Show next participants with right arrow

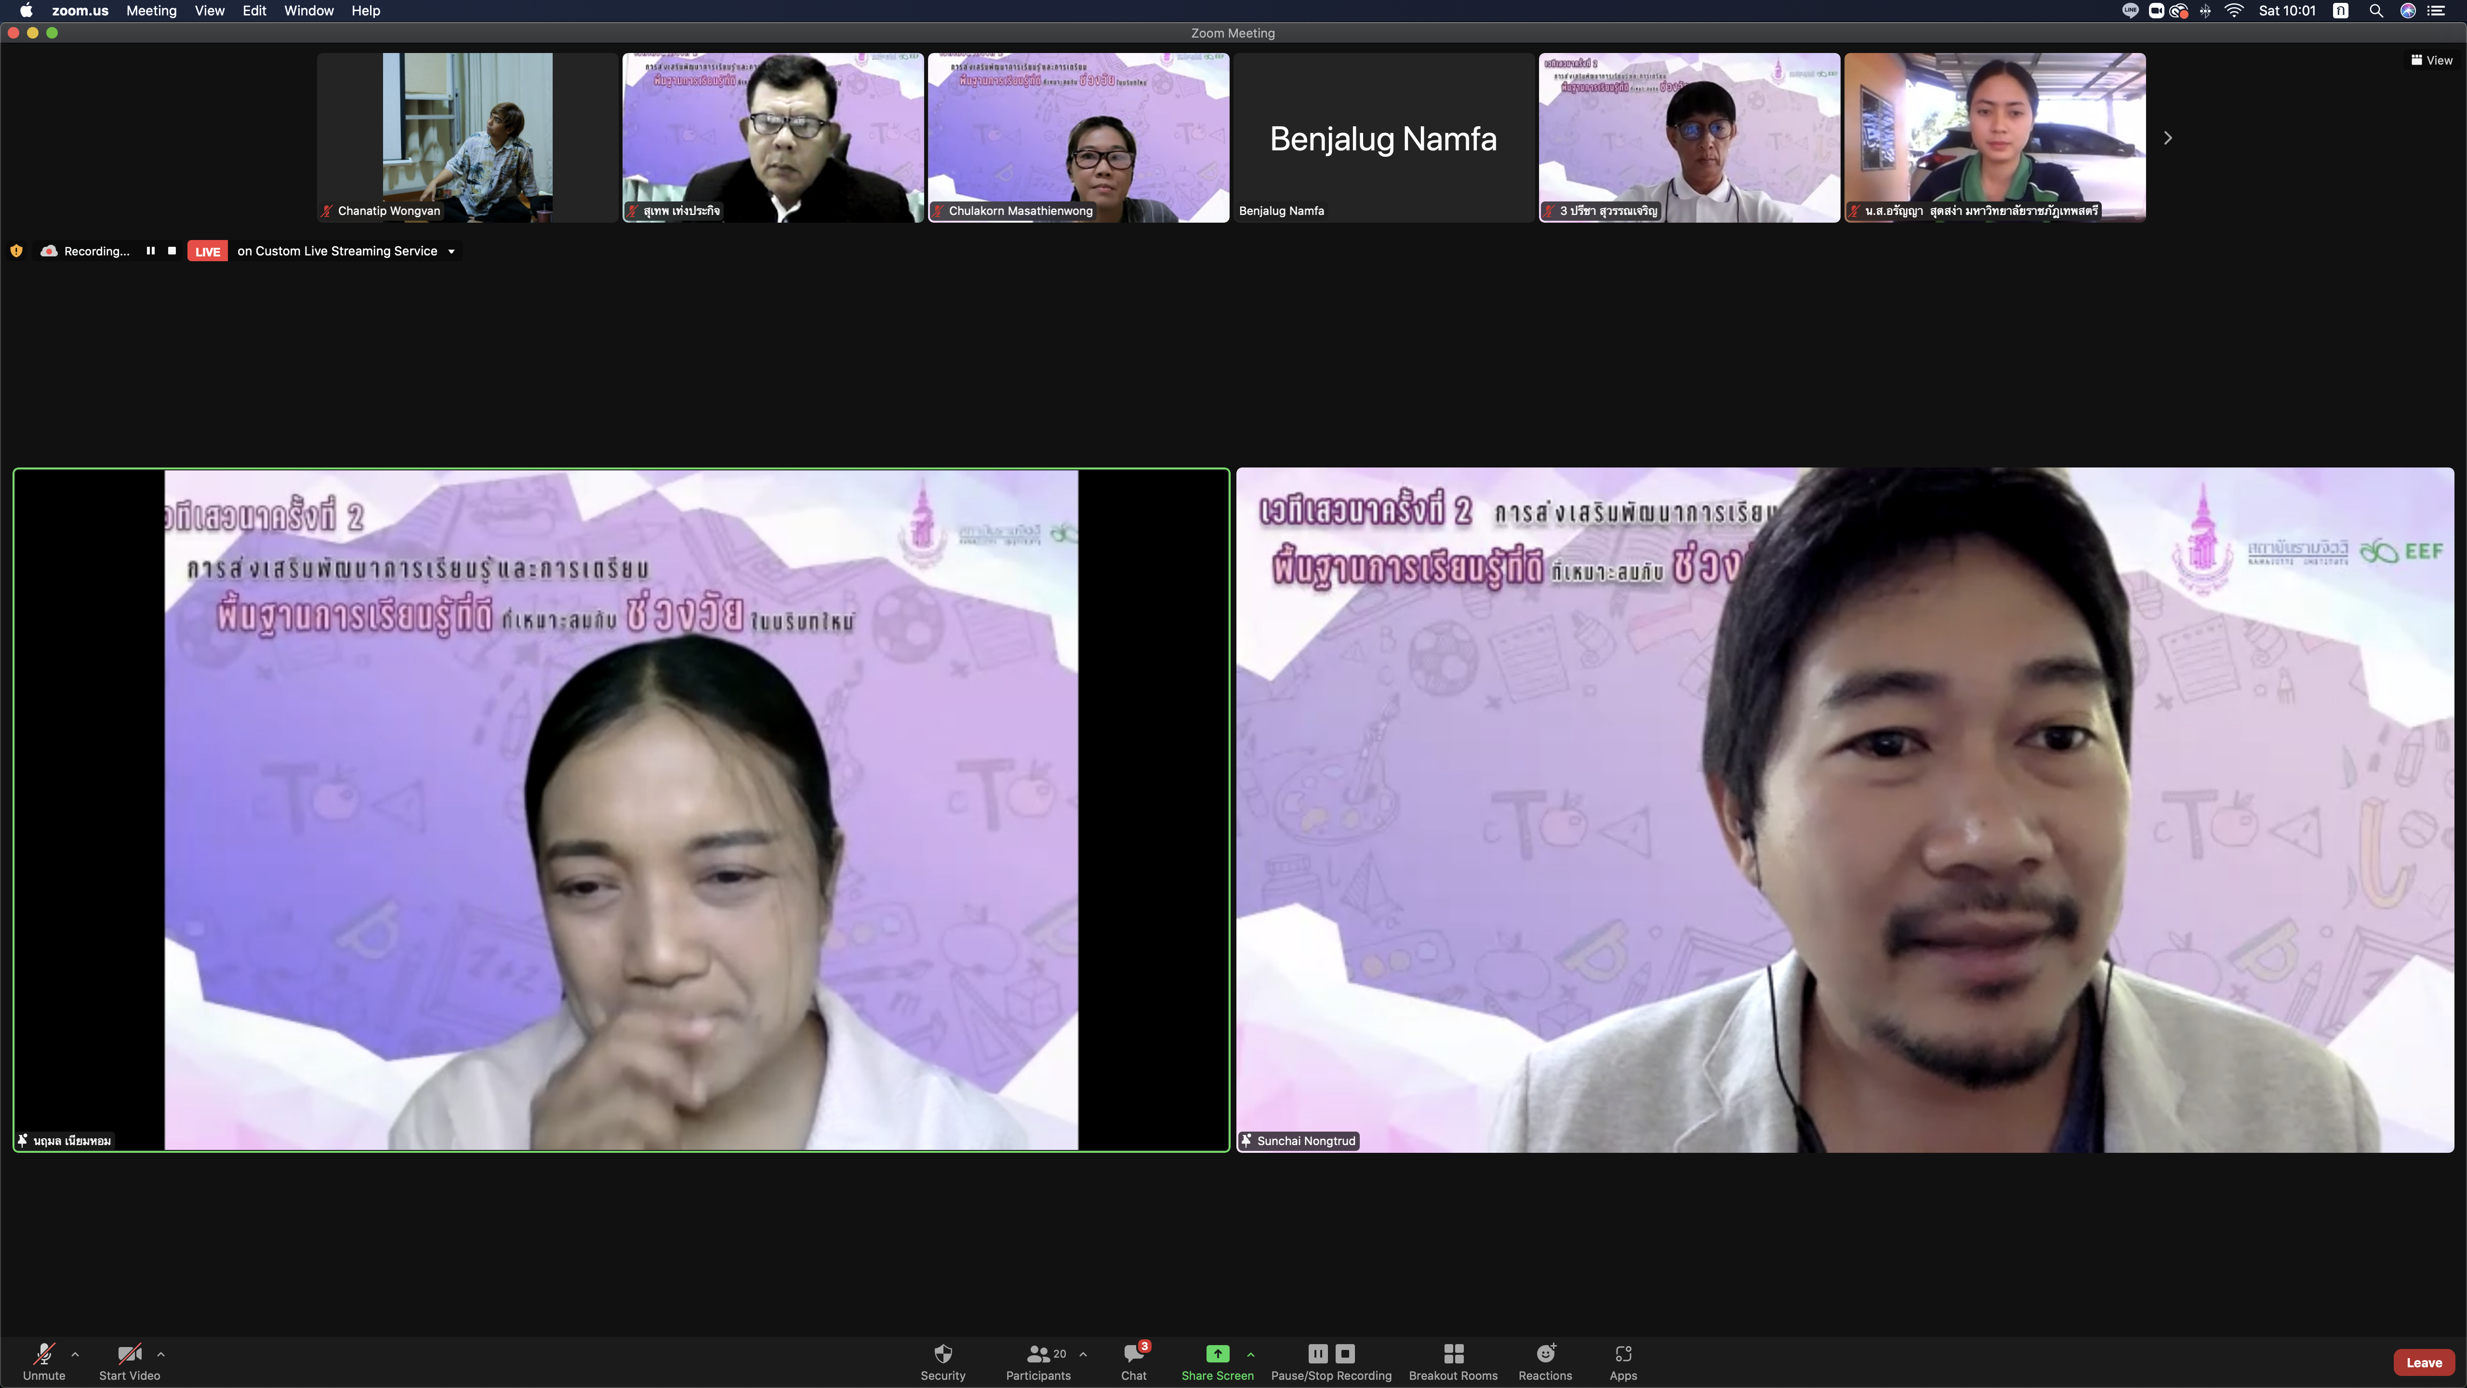coord(2168,138)
